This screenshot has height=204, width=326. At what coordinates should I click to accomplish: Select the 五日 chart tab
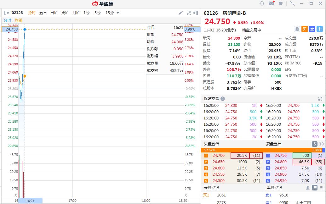coord(43,13)
